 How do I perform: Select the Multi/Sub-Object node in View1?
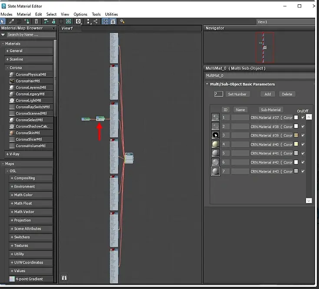[x=129, y=158]
